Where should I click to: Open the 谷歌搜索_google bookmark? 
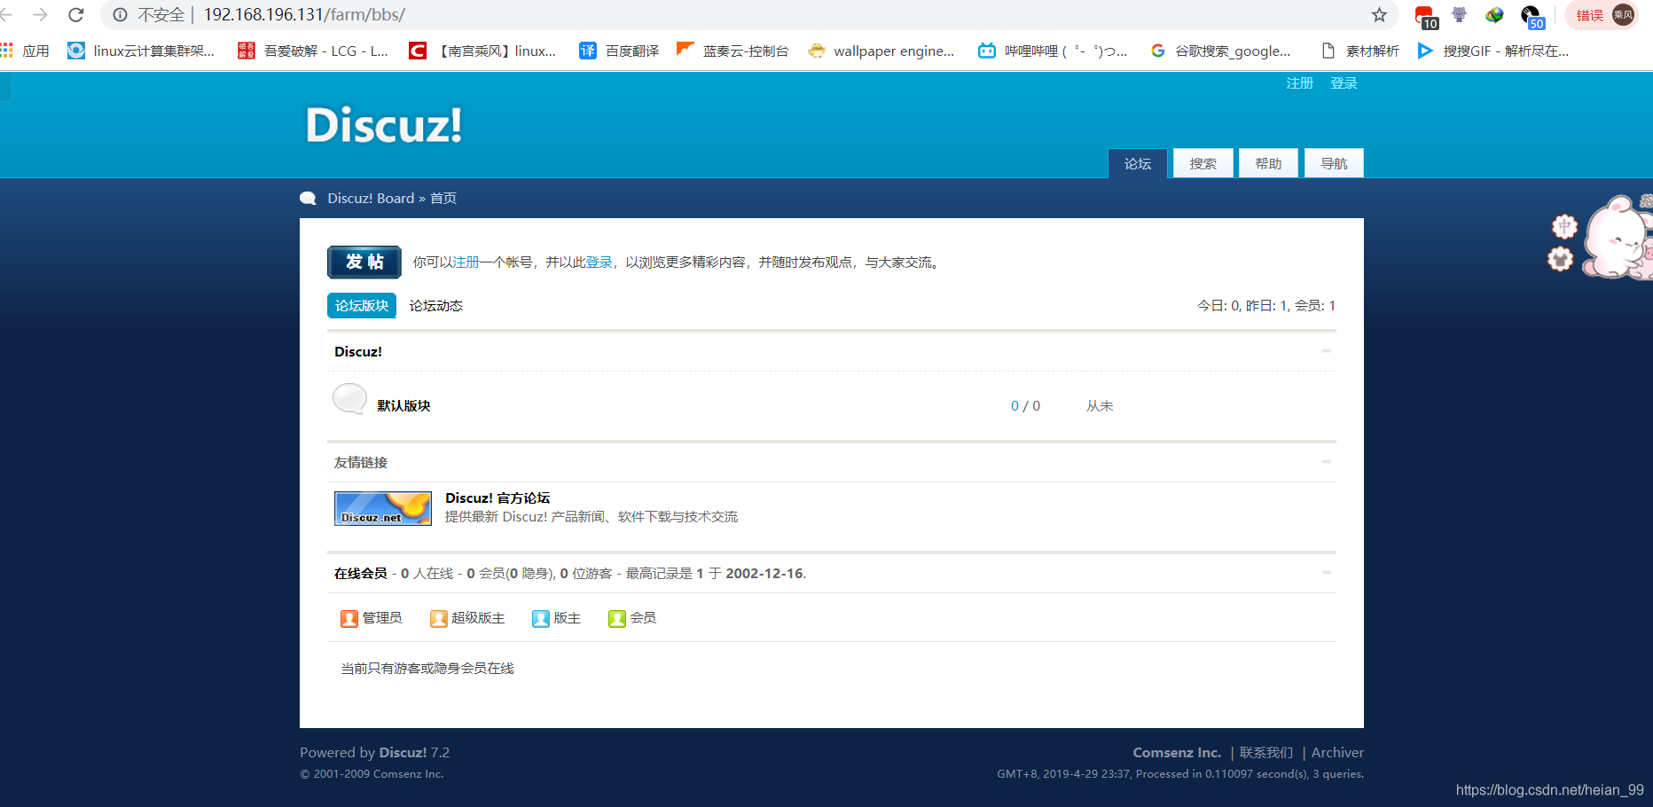[1220, 51]
